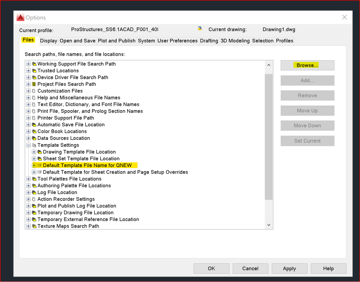
Task: Click the icon beside Printer Support File Path
Action: click(34, 118)
